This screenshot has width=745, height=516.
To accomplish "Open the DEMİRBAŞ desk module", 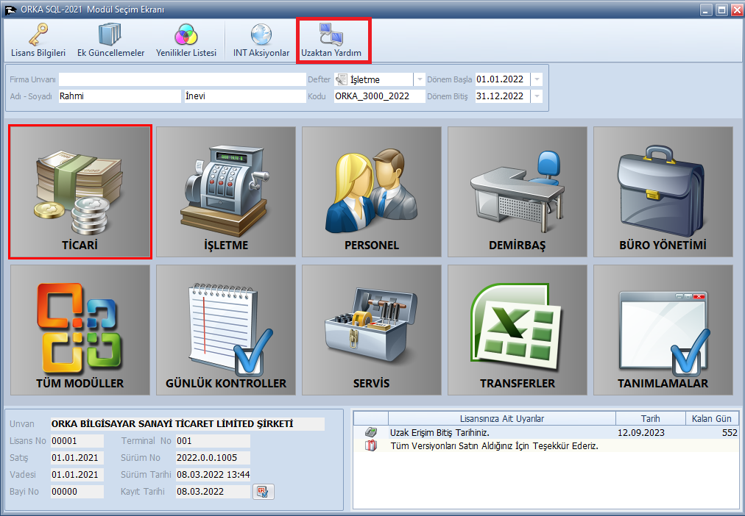I will point(517,192).
